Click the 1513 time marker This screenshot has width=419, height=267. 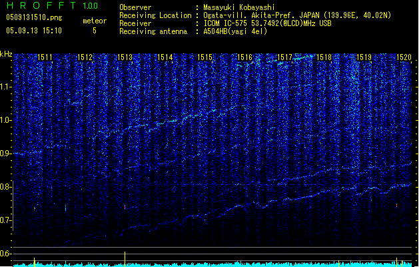point(125,57)
